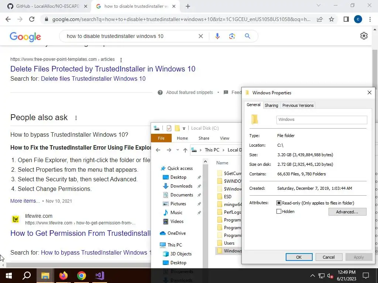Open the Share ribbon tab
This screenshot has width=378, height=283.
click(x=204, y=138)
